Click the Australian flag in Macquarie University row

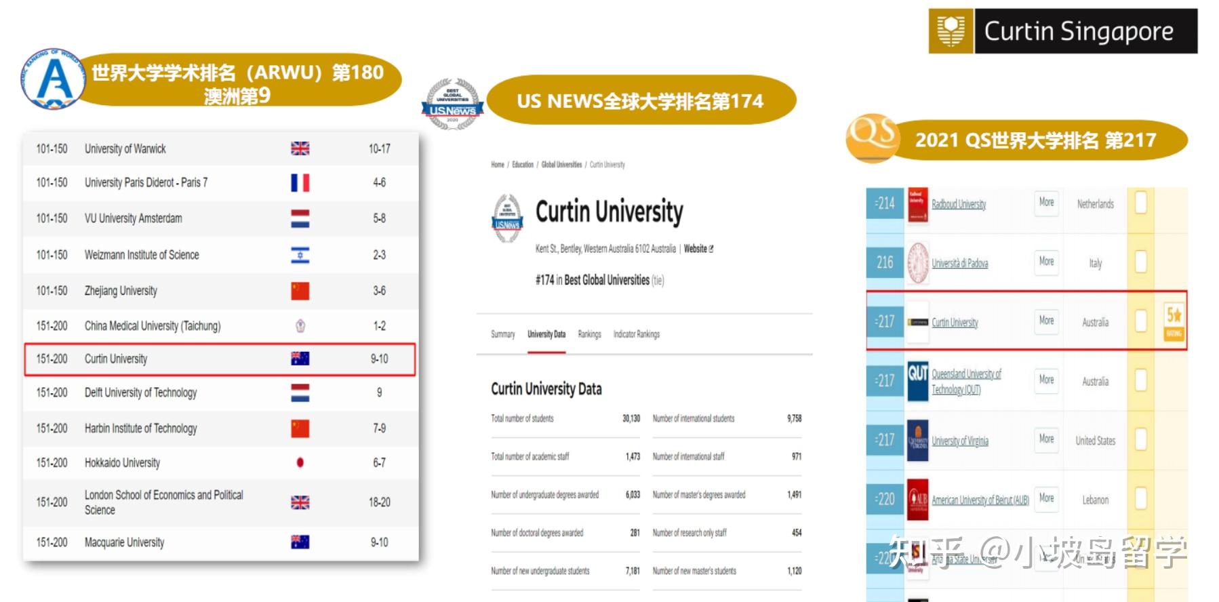click(x=300, y=542)
